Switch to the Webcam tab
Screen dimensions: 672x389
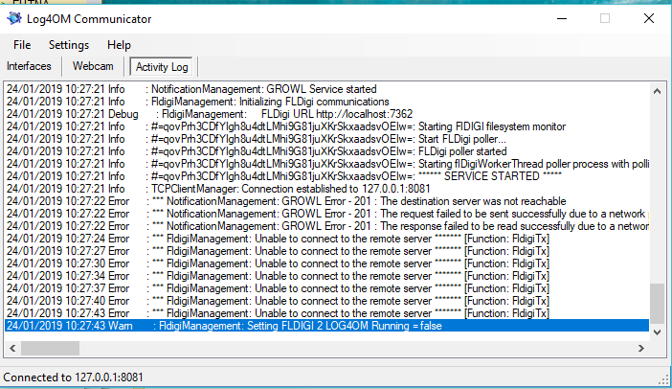tap(93, 66)
